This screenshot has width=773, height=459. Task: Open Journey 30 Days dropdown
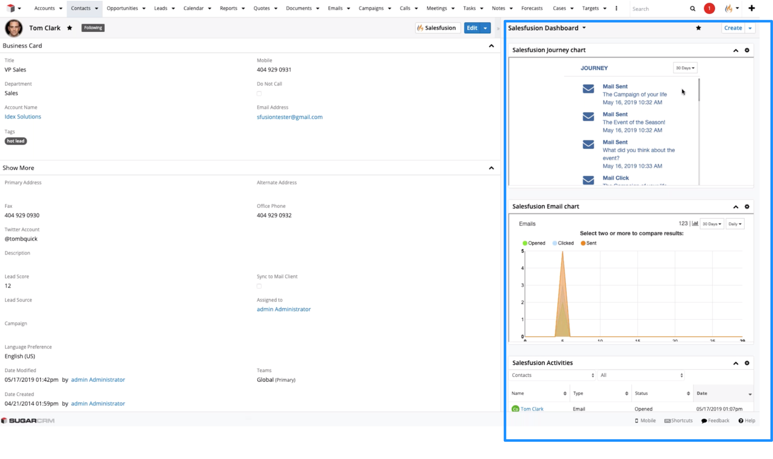685,68
